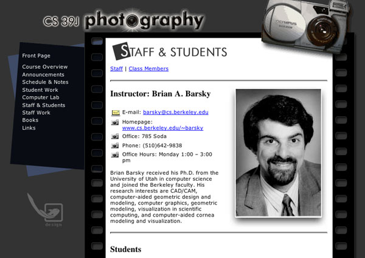Click the Instructor: Brian A. Barsky heading
The image size is (365, 258).
click(161, 94)
